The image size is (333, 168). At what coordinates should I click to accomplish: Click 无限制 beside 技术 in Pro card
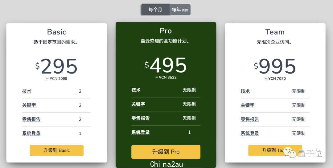pos(189,90)
